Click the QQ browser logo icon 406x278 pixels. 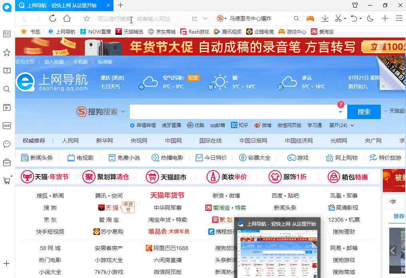click(x=7, y=7)
